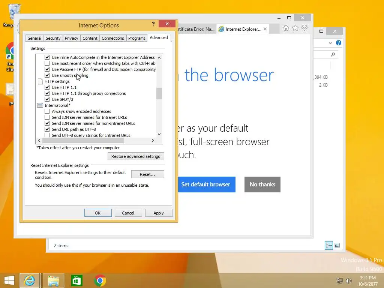Open File Explorer from taskbar
Screen dimensions: 384x288
point(53,280)
